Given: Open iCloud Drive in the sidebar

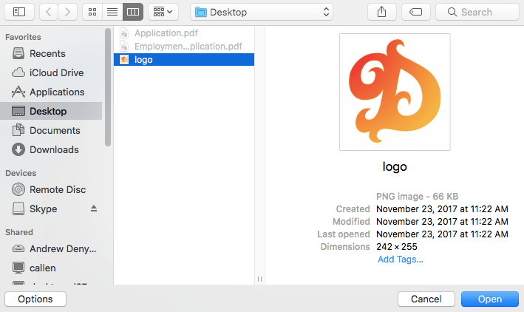Looking at the screenshot, I should point(51,72).
